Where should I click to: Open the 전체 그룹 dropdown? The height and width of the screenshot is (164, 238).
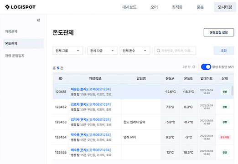click(68, 51)
